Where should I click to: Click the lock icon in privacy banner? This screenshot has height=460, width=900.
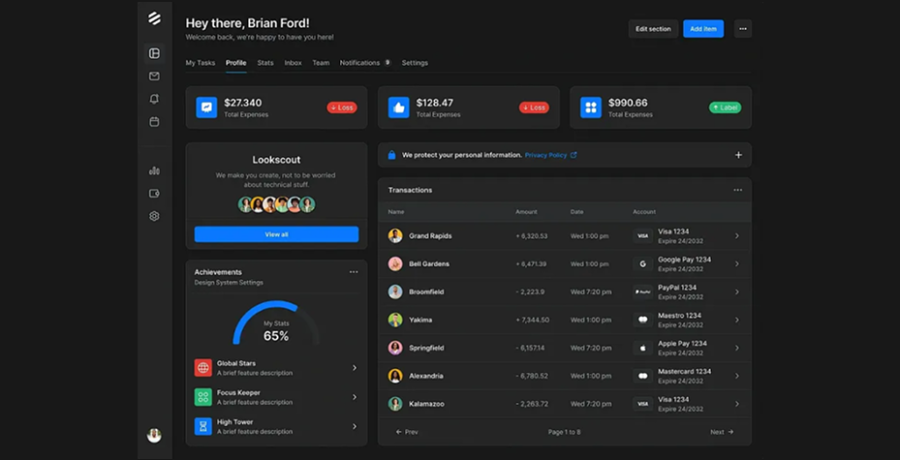[391, 155]
